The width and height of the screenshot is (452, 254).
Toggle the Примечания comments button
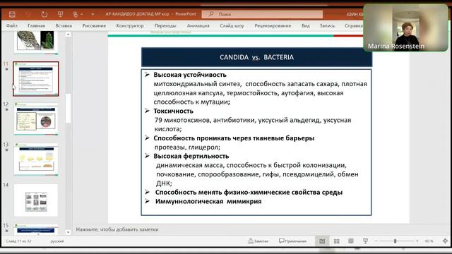click(x=292, y=241)
